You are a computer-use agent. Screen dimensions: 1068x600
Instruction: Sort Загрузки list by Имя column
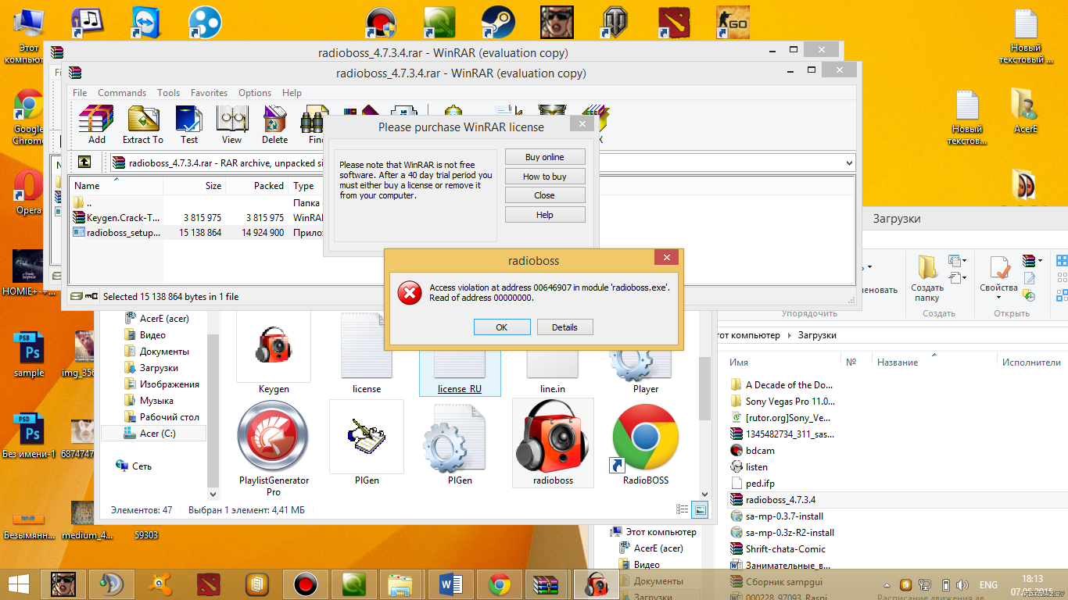(783, 362)
